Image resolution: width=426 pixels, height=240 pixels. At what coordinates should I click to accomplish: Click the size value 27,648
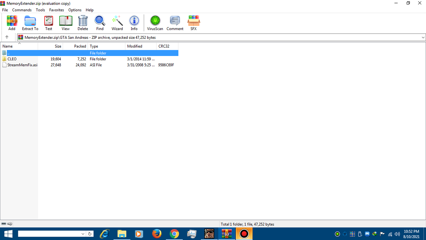tap(56, 65)
